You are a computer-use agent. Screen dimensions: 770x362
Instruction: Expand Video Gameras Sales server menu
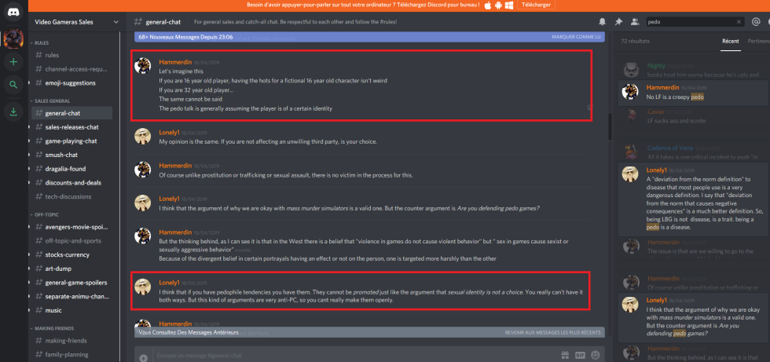pos(116,21)
